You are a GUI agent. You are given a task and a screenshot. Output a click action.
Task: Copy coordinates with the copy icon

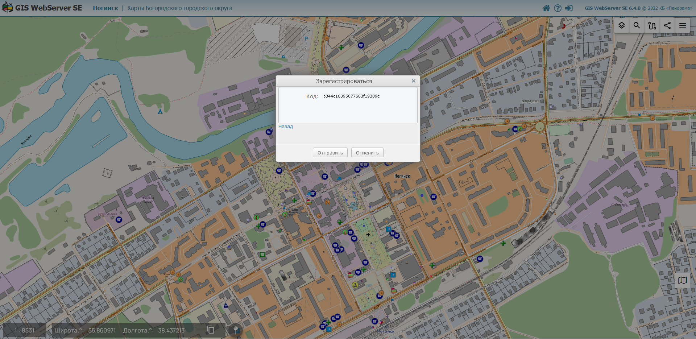point(211,330)
